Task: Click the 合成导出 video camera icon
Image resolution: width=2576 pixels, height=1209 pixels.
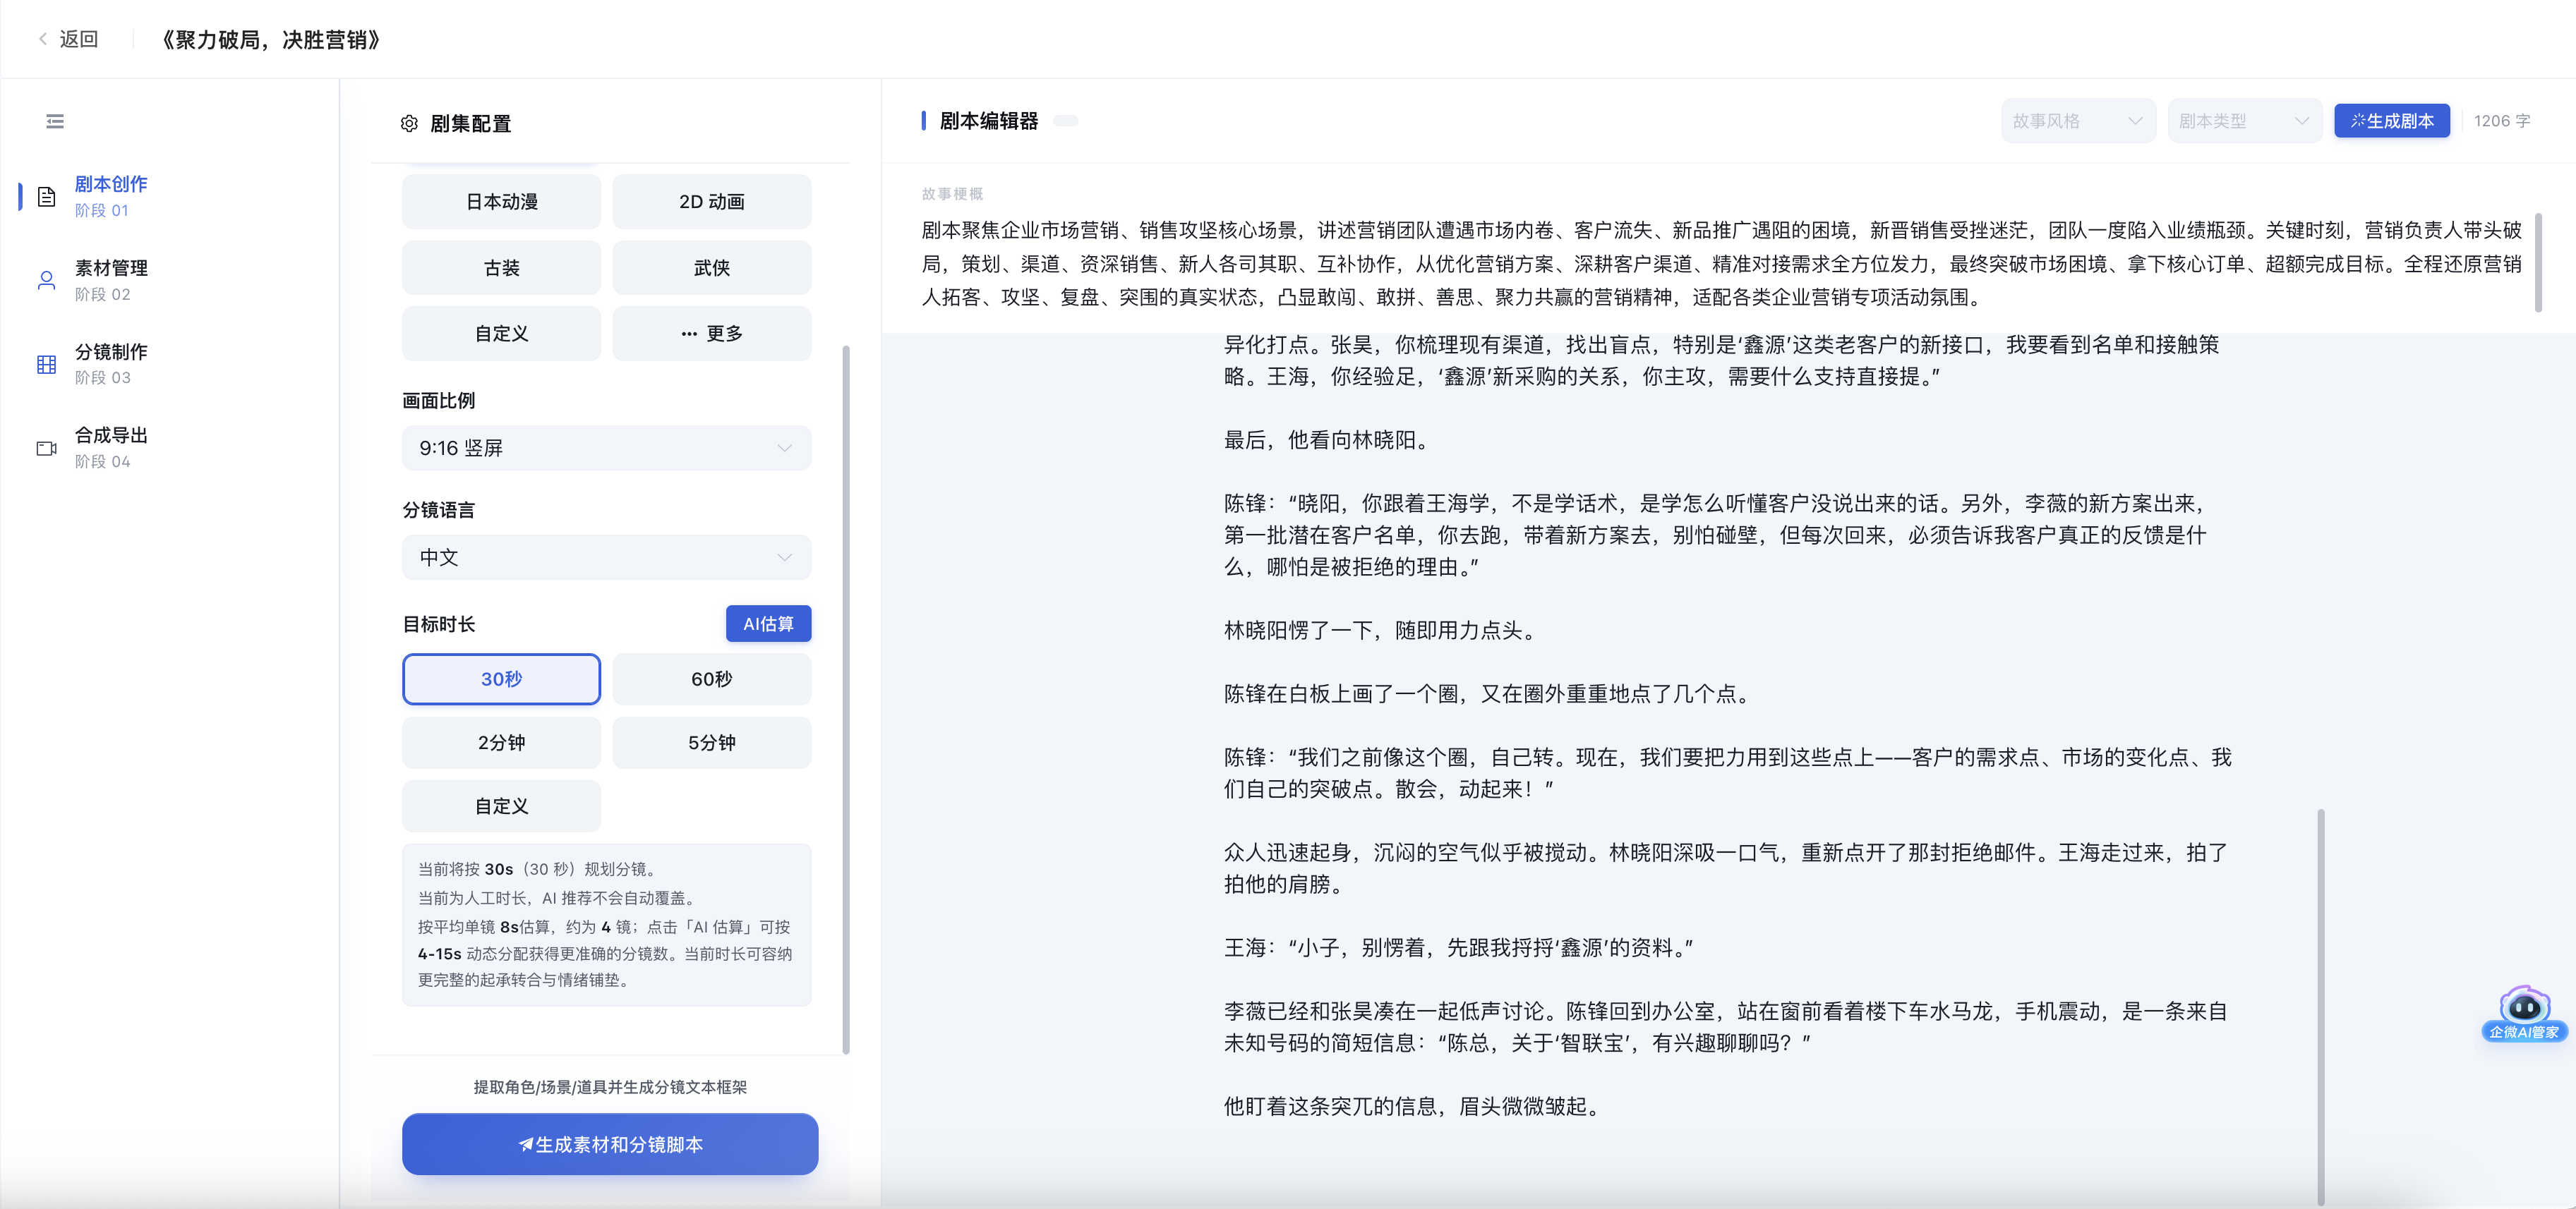Action: (46, 448)
